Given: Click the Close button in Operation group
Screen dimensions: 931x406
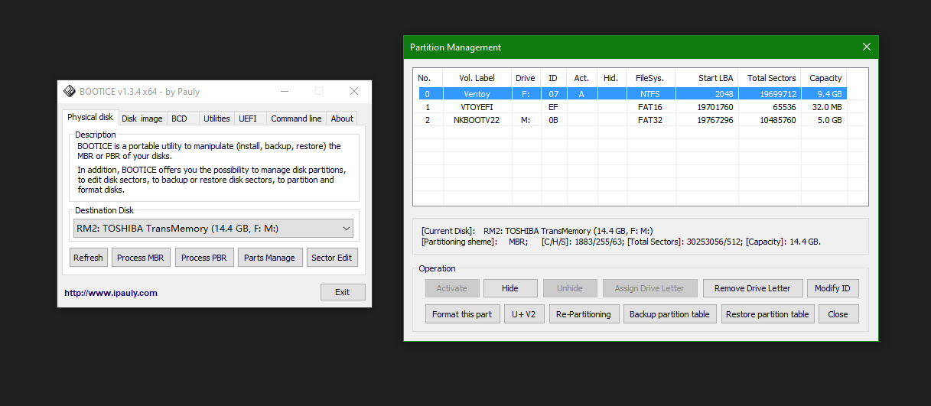Looking at the screenshot, I should click(x=838, y=314).
